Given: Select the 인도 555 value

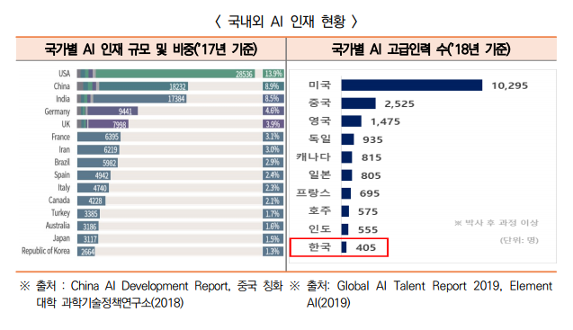Looking at the screenshot, I should tap(368, 229).
